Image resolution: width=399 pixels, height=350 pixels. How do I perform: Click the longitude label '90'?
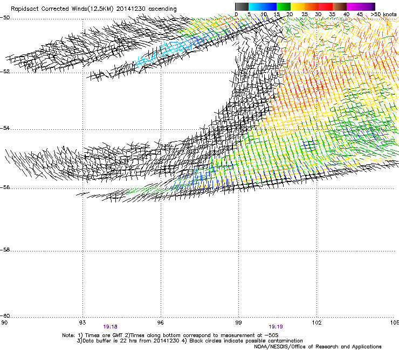(x=4, y=323)
